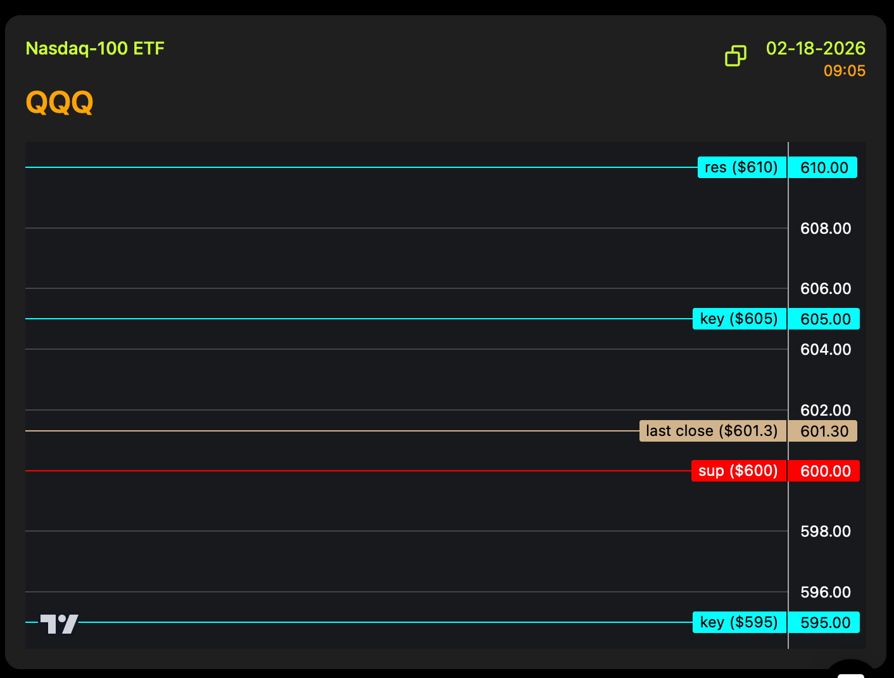
Task: Click the 09:05 timestamp
Action: click(x=844, y=71)
